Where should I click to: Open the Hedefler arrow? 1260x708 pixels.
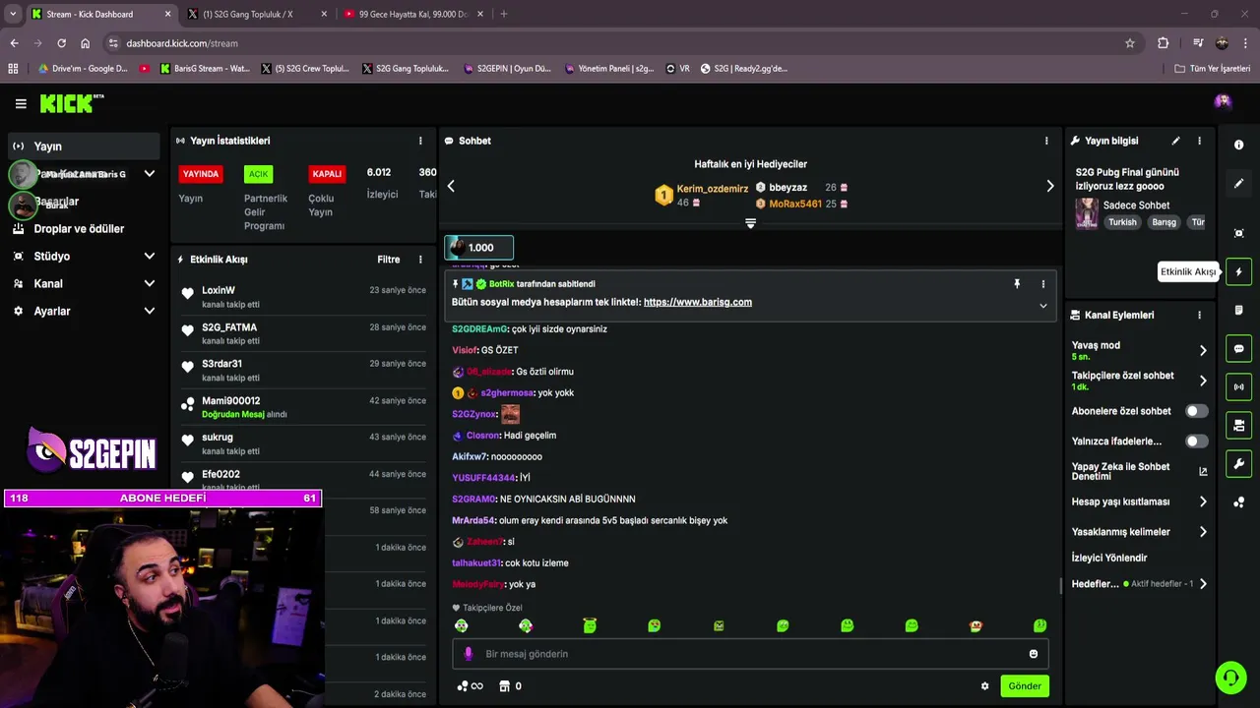(x=1203, y=584)
